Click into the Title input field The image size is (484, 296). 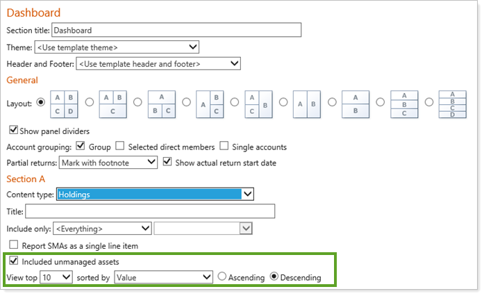pyautogui.click(x=150, y=211)
